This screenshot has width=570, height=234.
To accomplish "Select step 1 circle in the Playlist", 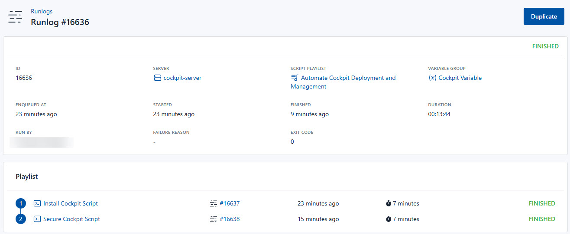I will coord(21,203).
